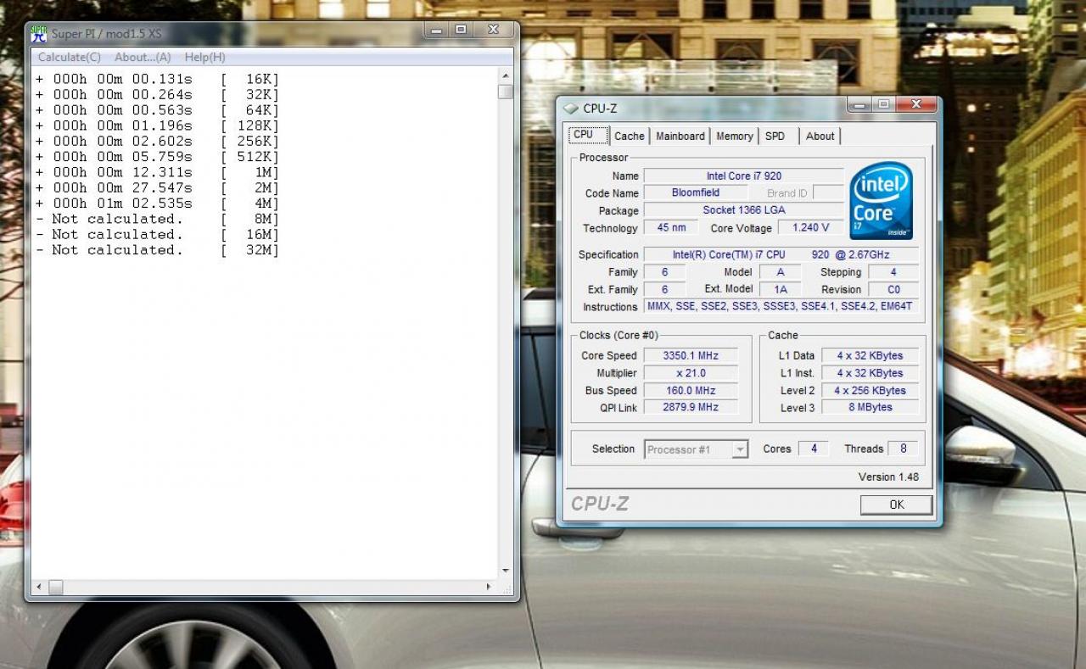Image resolution: width=1086 pixels, height=669 pixels.
Task: Click the Threads count field
Action: point(903,449)
